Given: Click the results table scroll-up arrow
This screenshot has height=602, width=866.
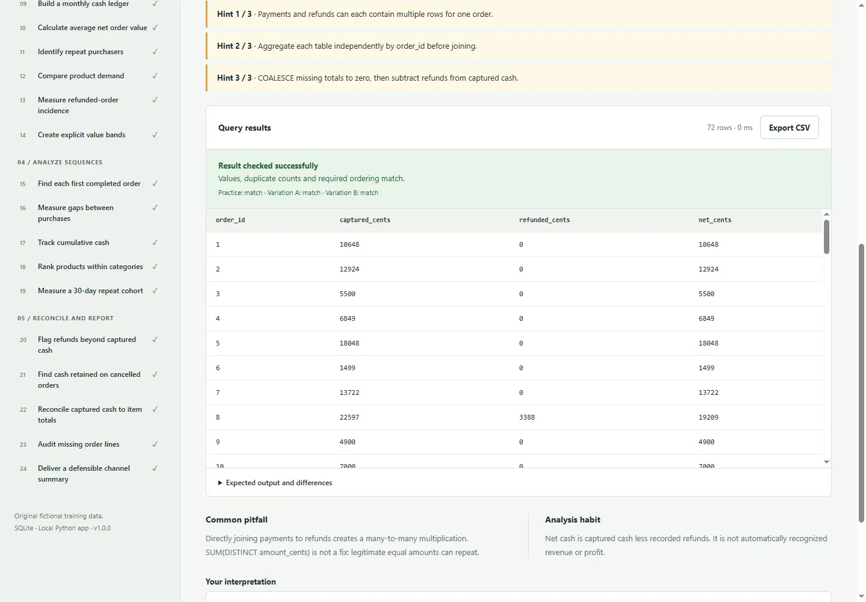Looking at the screenshot, I should [x=826, y=214].
